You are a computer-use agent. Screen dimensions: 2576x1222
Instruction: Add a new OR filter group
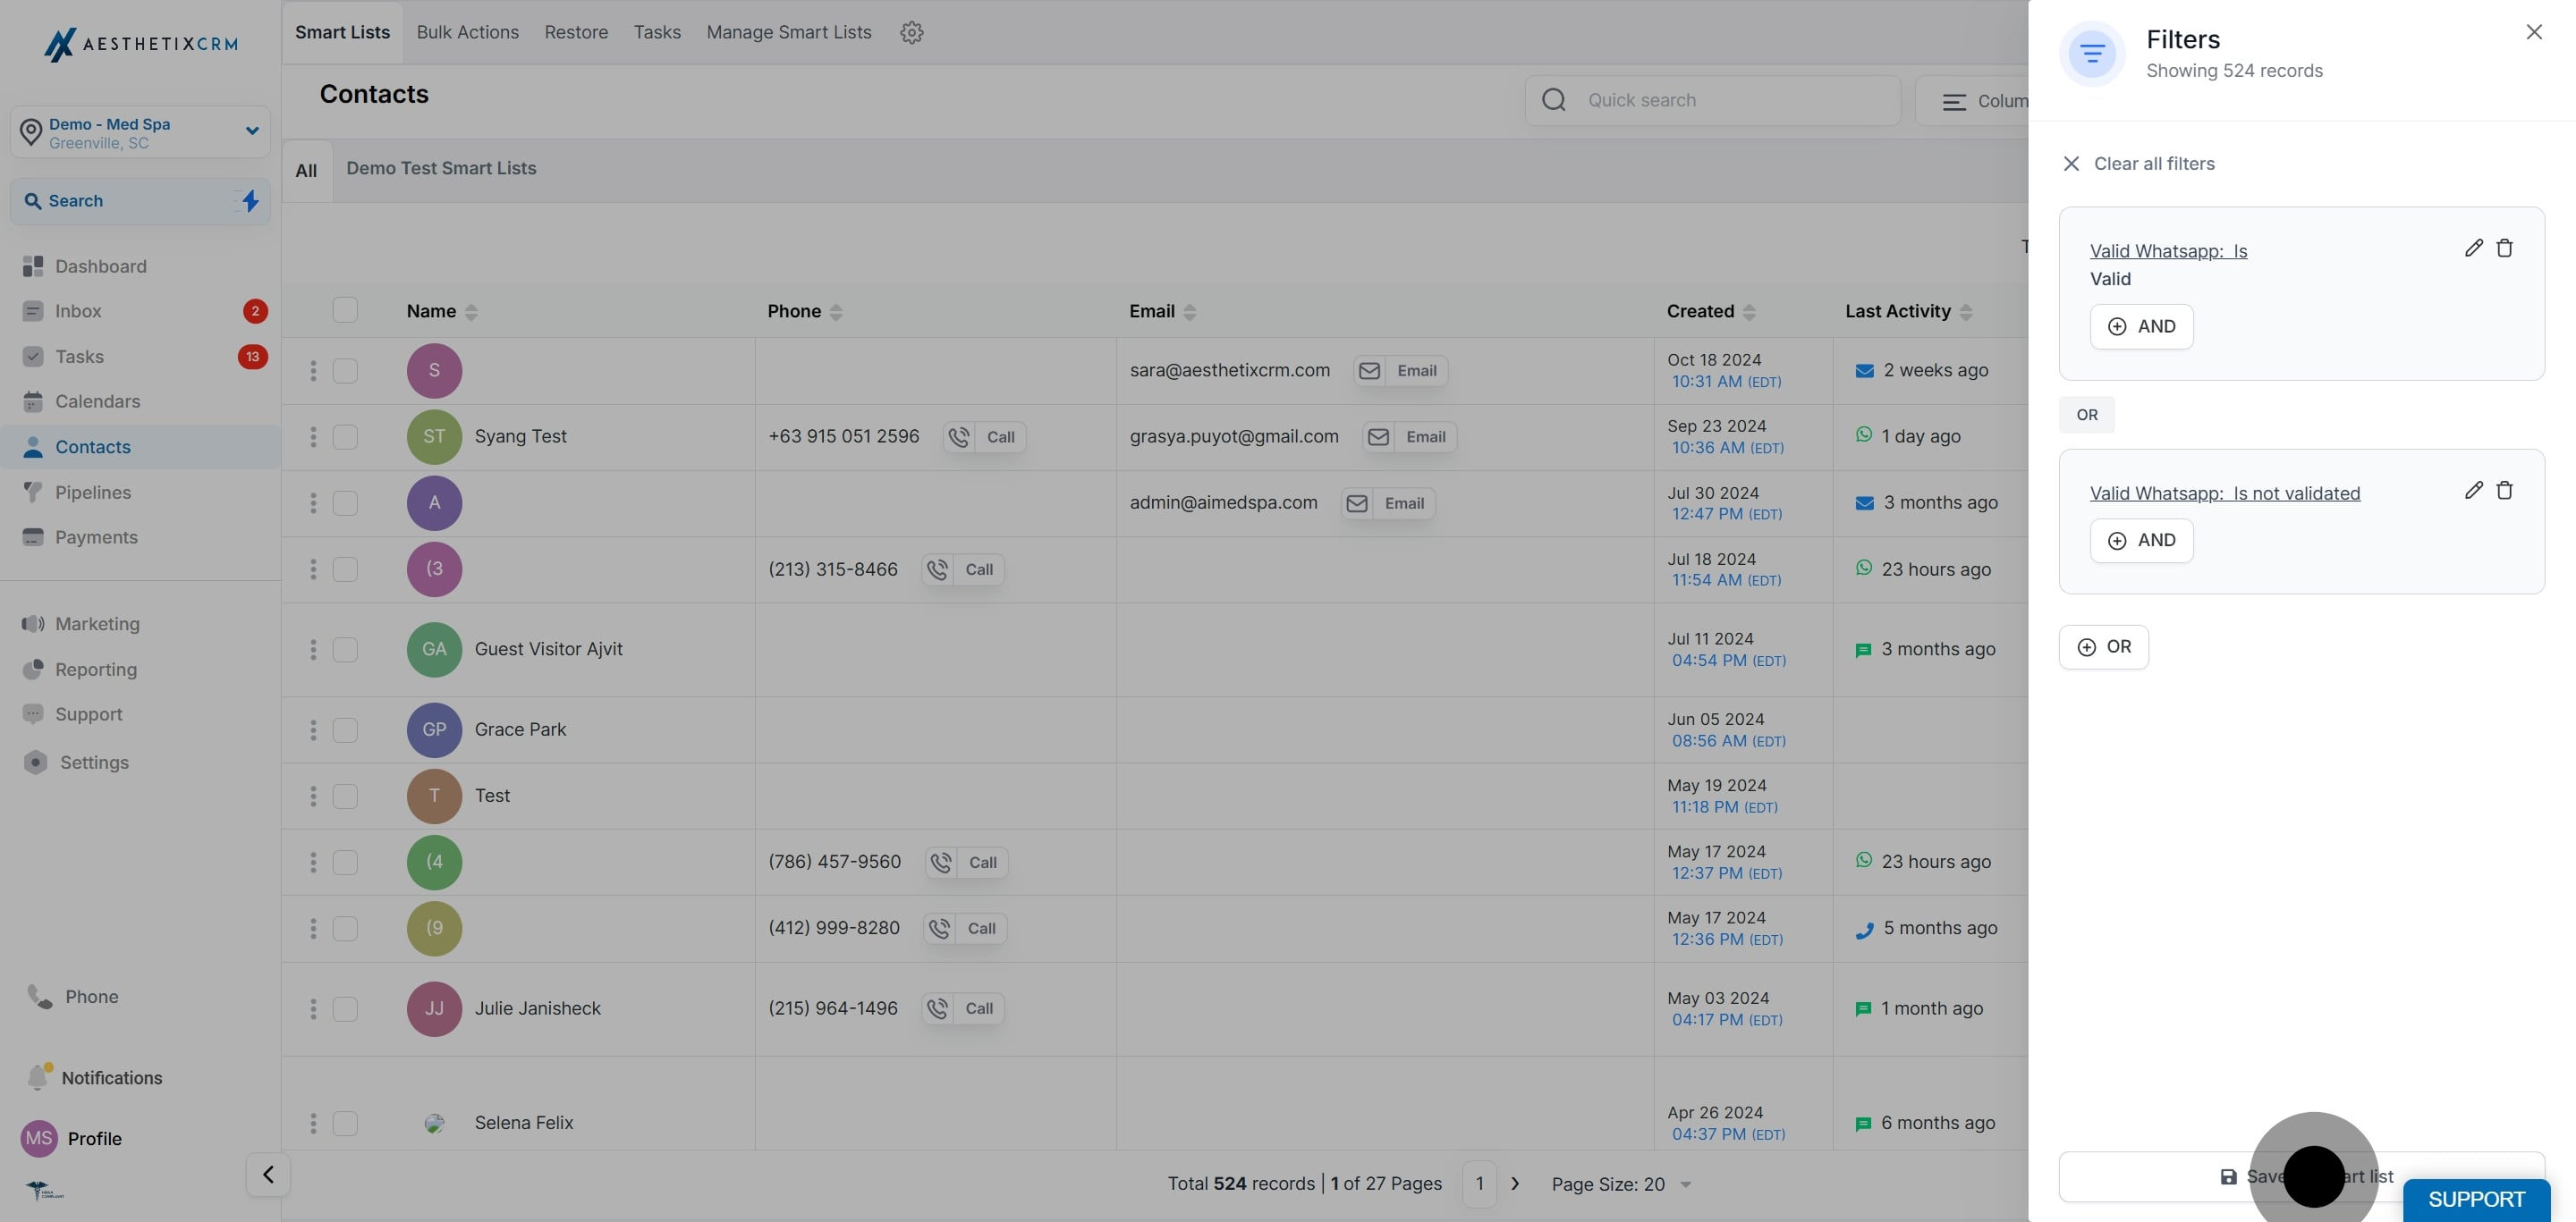2103,646
